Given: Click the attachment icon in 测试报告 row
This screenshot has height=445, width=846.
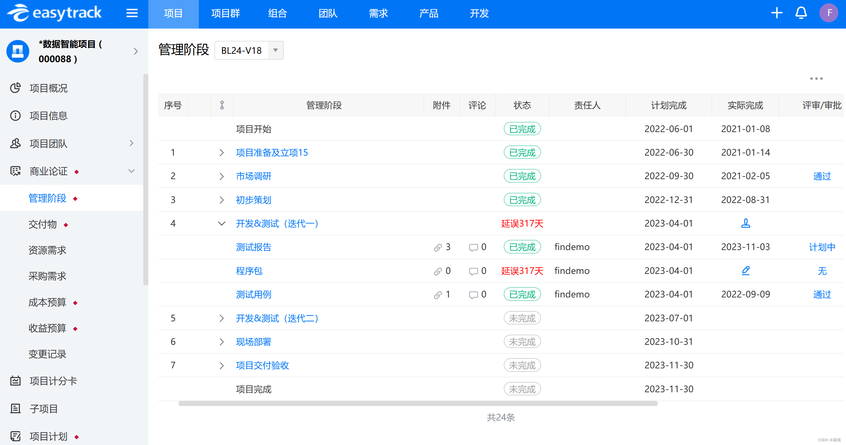Looking at the screenshot, I should click(x=438, y=248).
